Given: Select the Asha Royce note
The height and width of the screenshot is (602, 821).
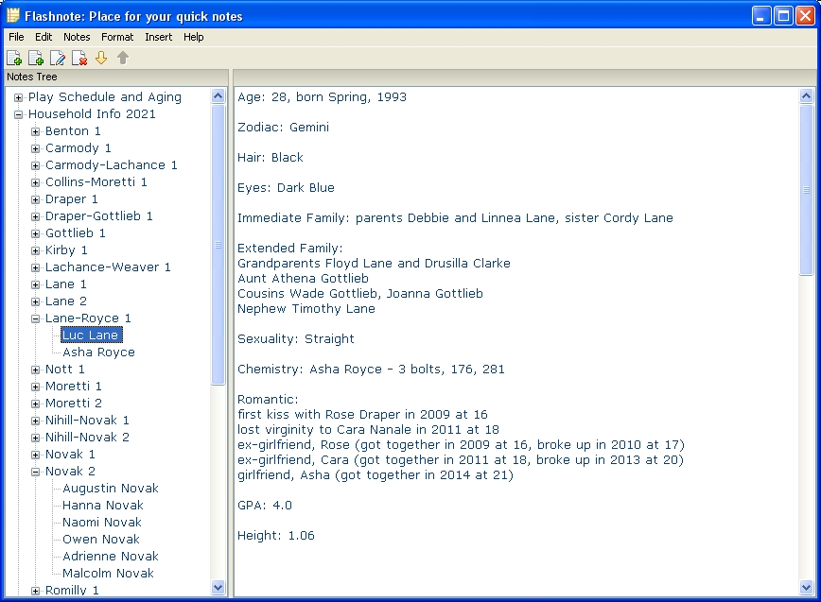Looking at the screenshot, I should coord(98,352).
